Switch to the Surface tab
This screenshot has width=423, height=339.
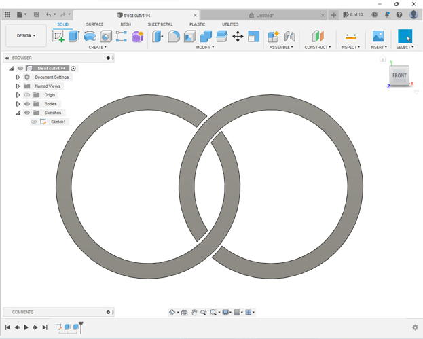[94, 24]
